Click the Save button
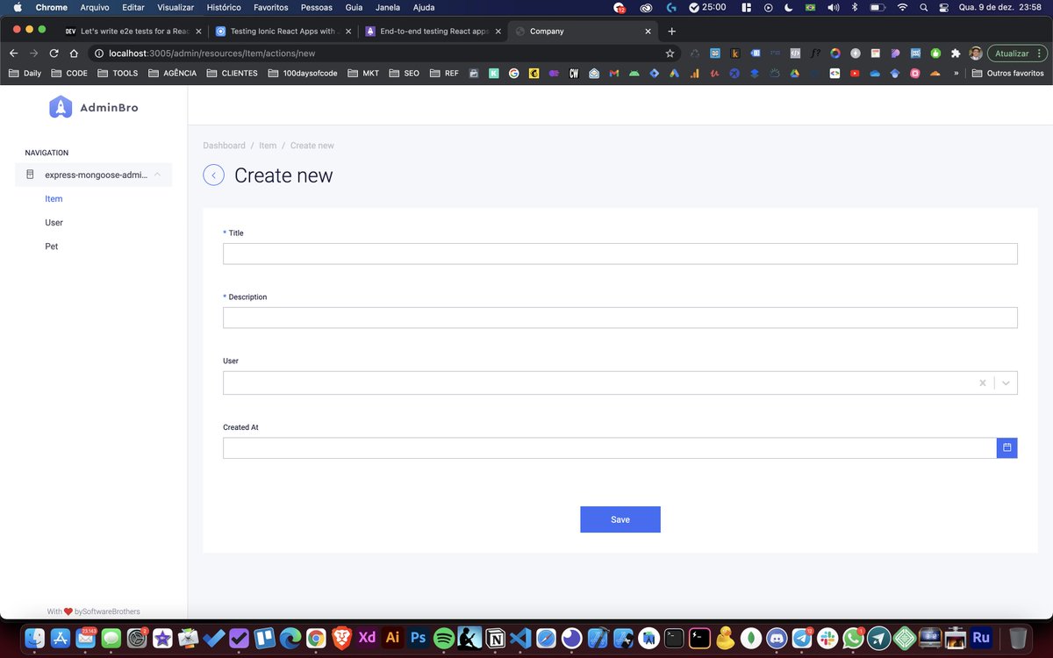Image resolution: width=1053 pixels, height=658 pixels. point(620,519)
